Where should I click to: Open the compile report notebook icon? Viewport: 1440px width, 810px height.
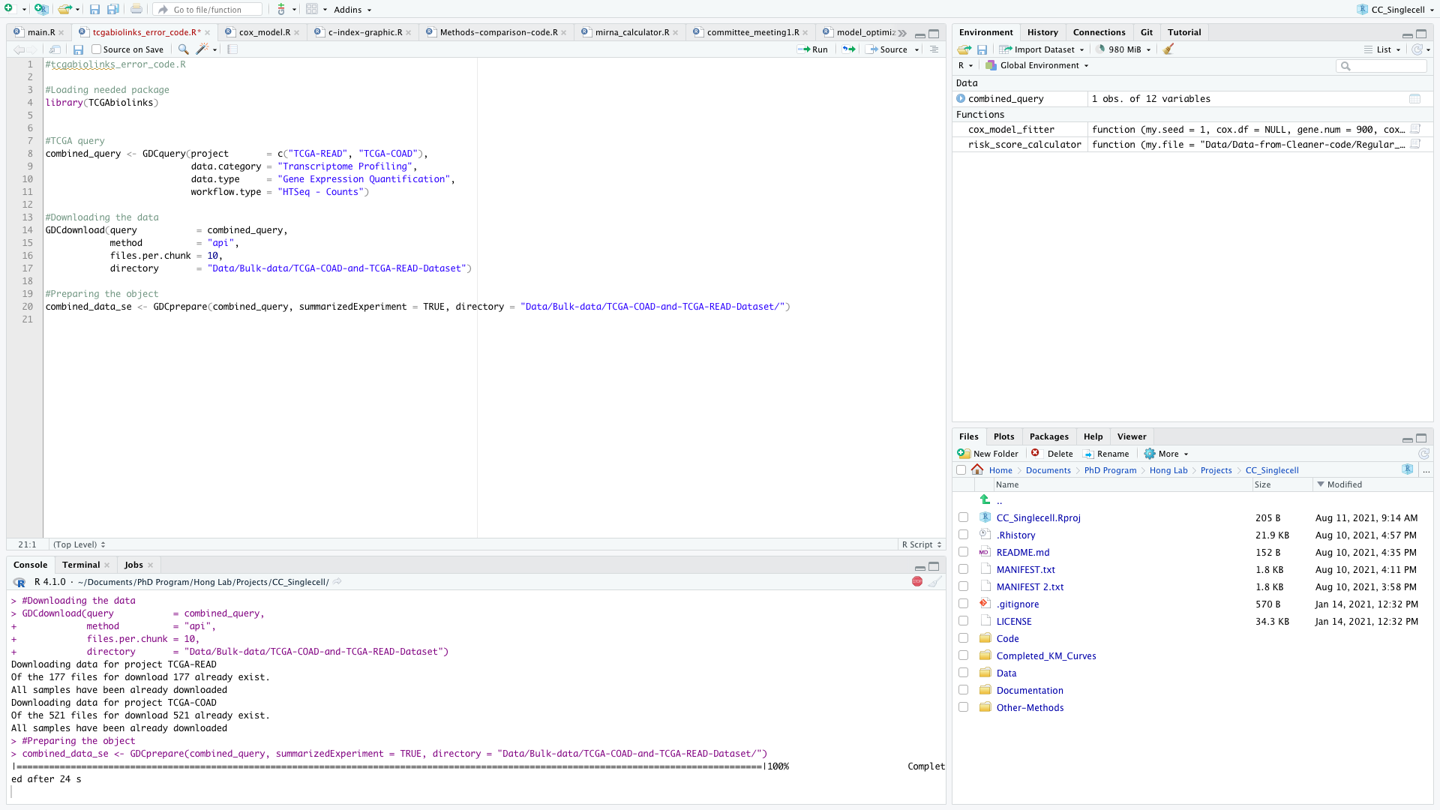point(232,49)
